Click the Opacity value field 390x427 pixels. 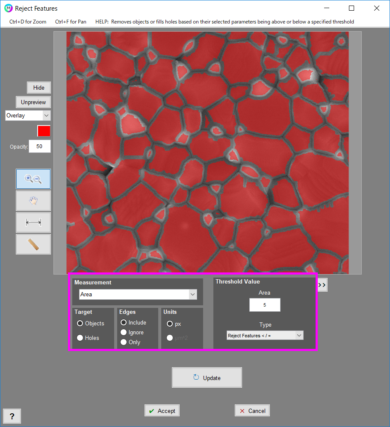[x=40, y=146]
